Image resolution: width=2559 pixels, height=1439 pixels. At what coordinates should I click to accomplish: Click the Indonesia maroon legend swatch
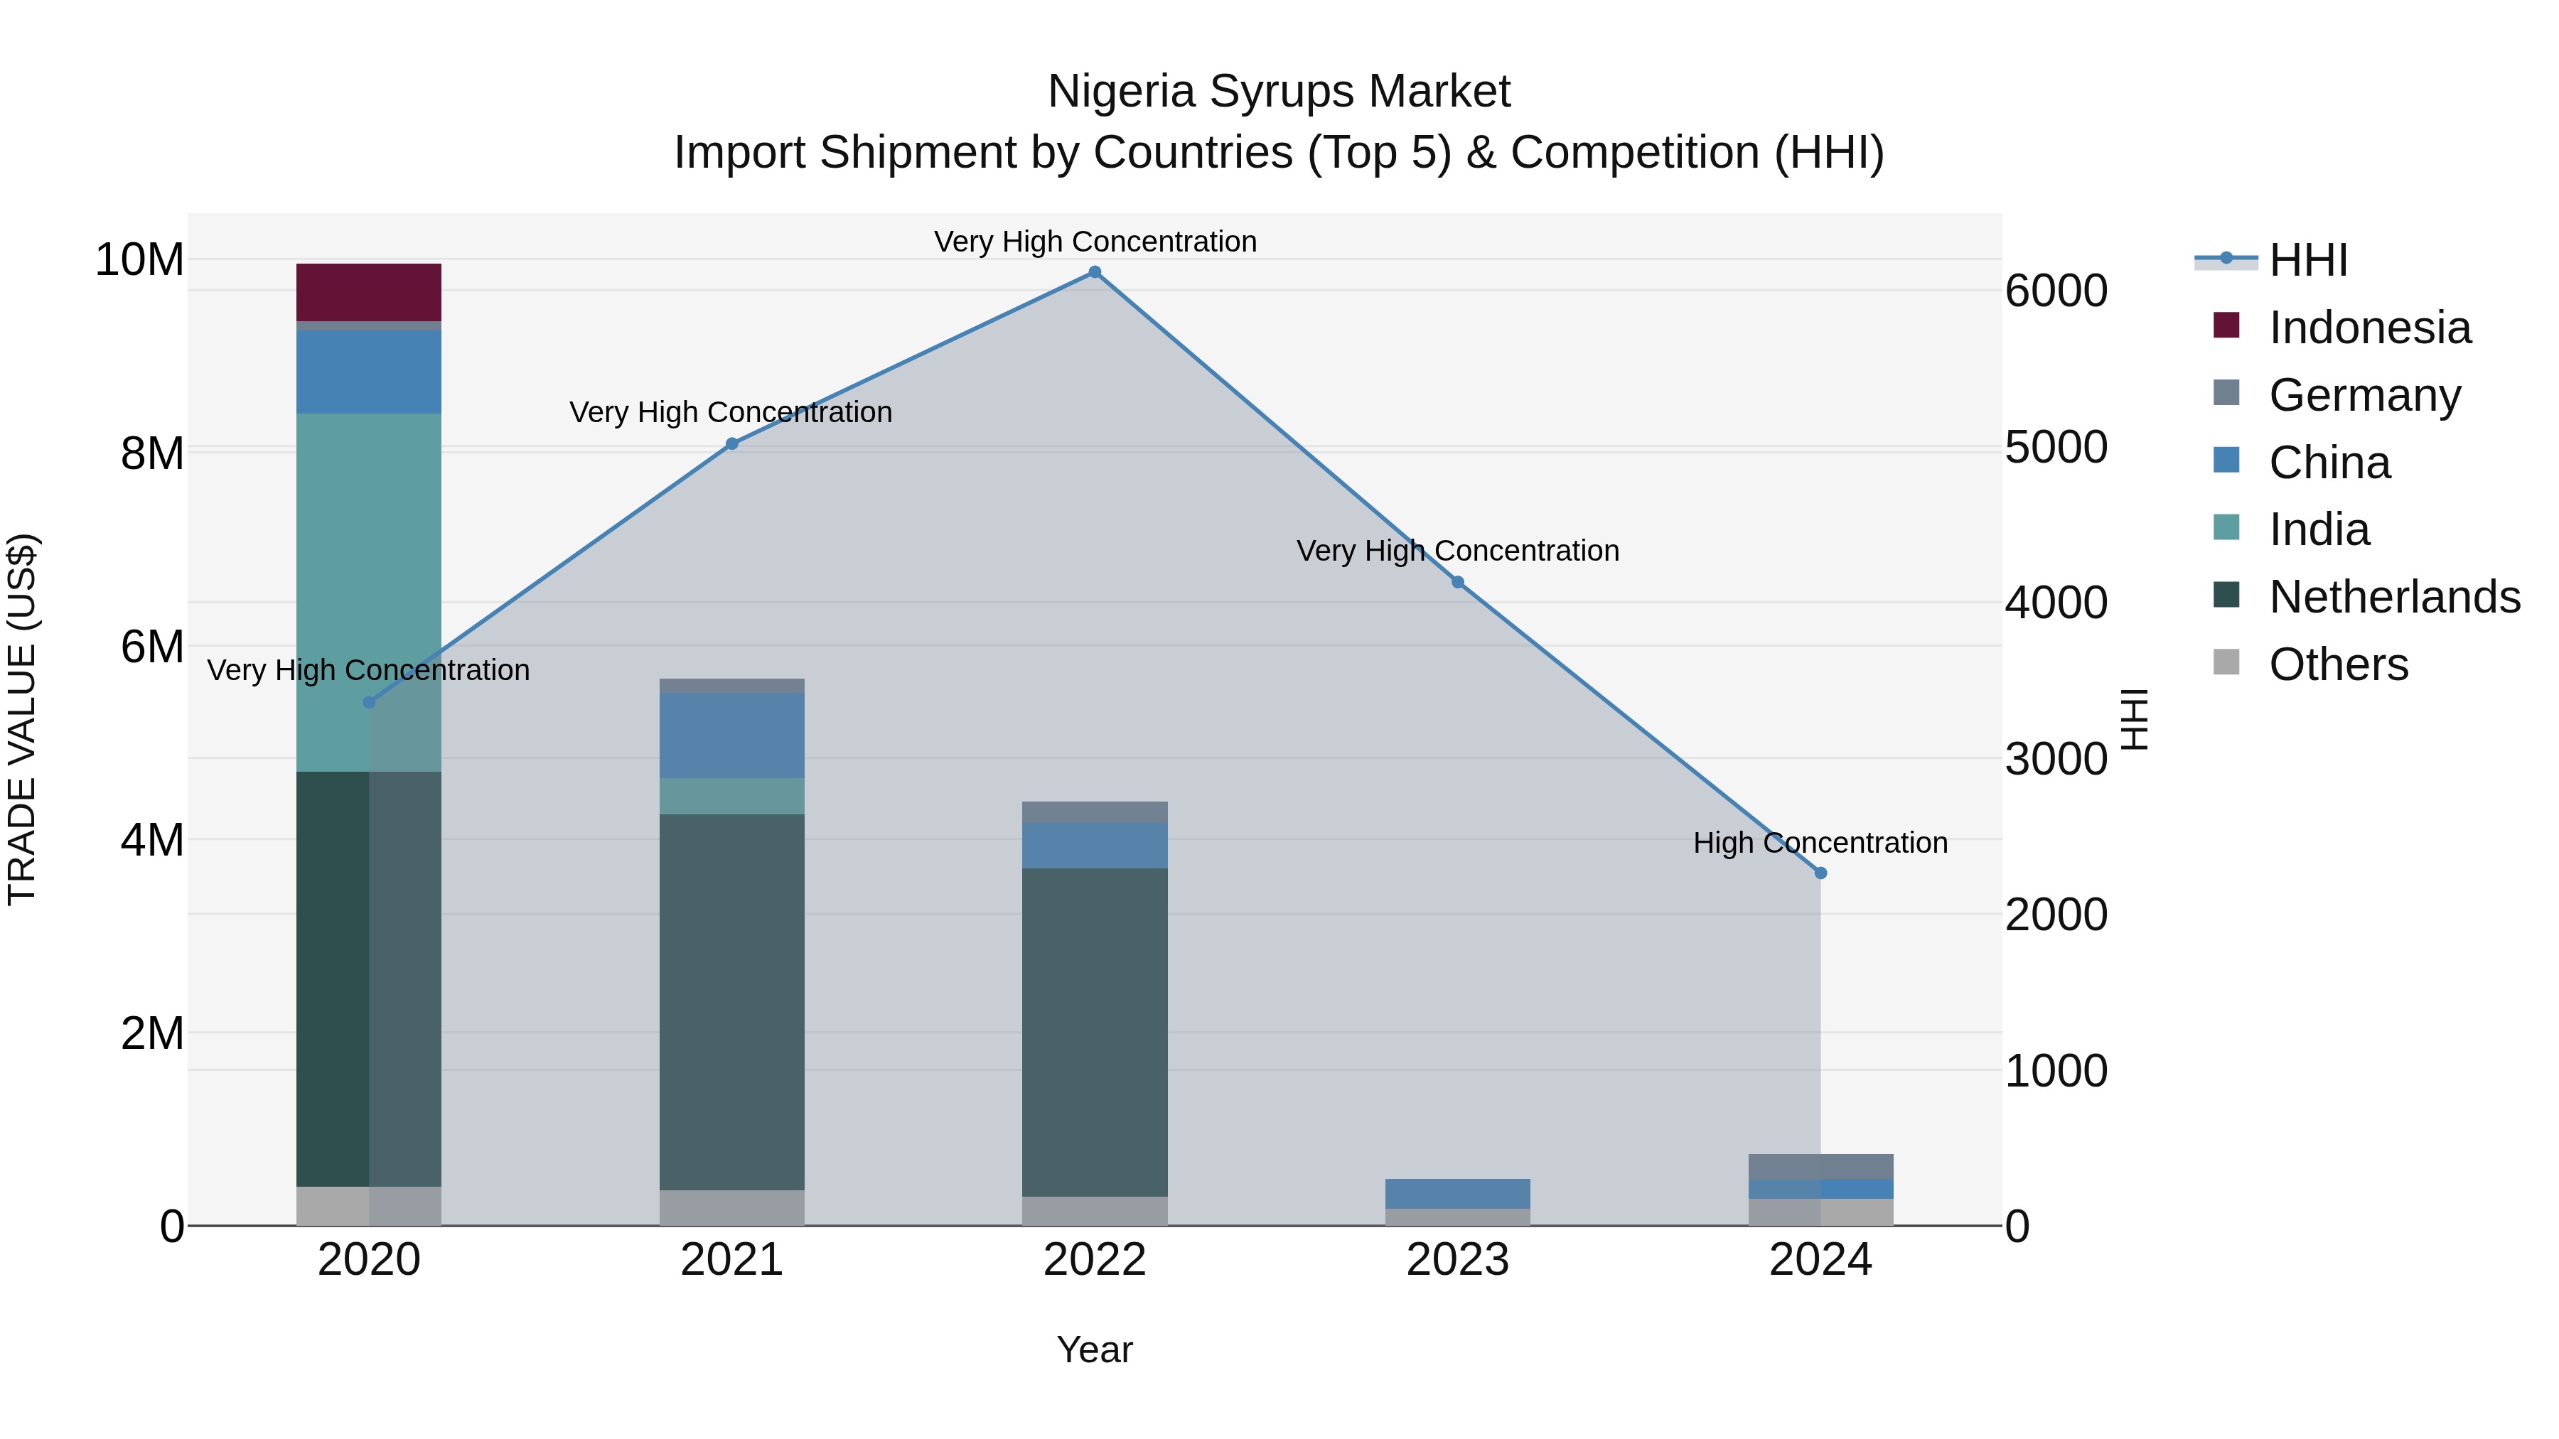2226,325
